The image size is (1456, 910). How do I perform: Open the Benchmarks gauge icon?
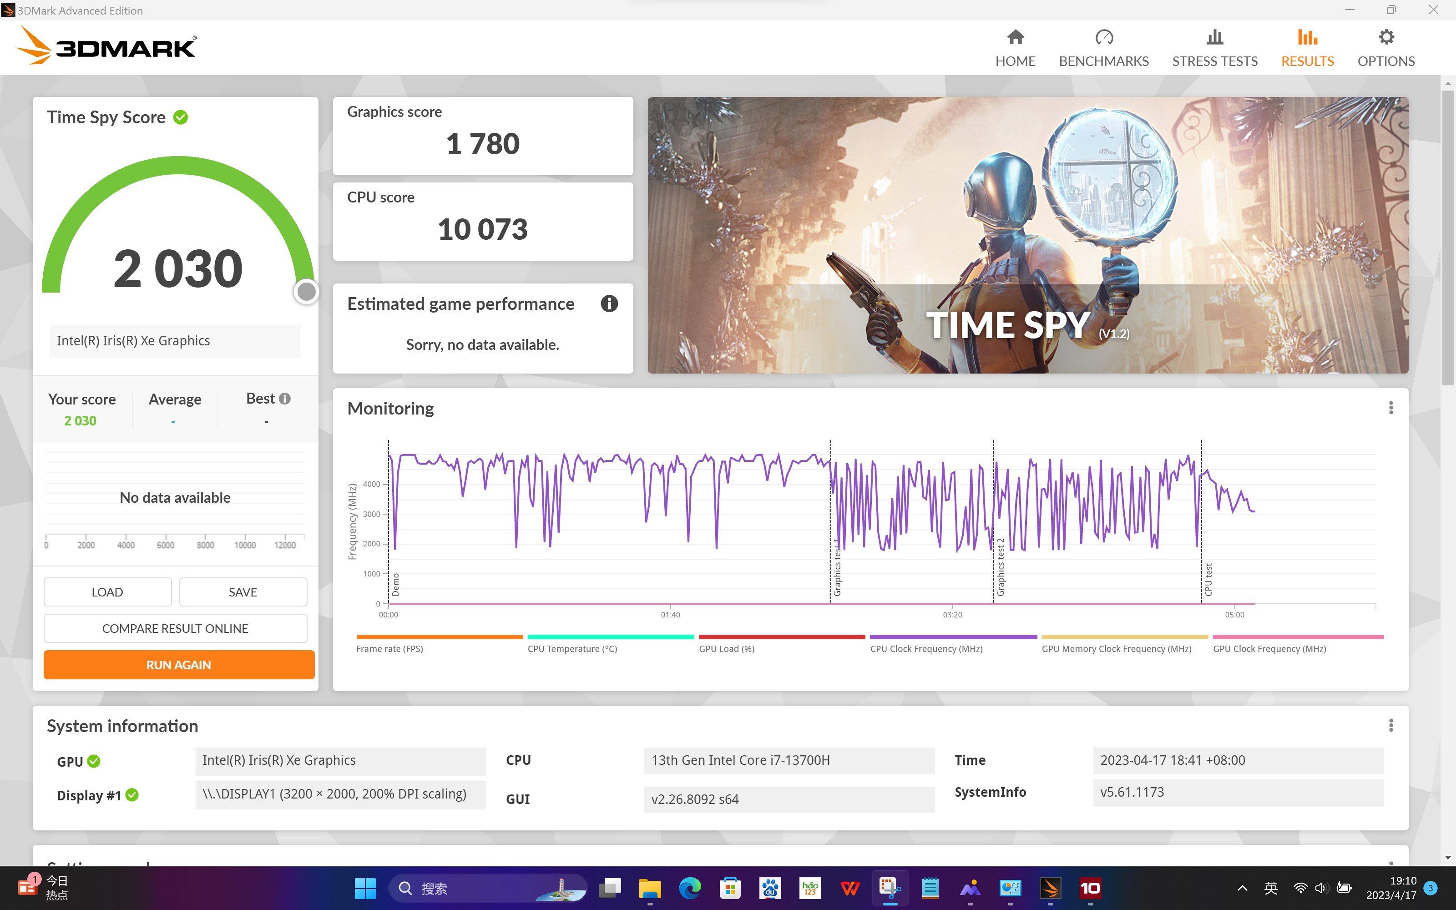click(1103, 37)
